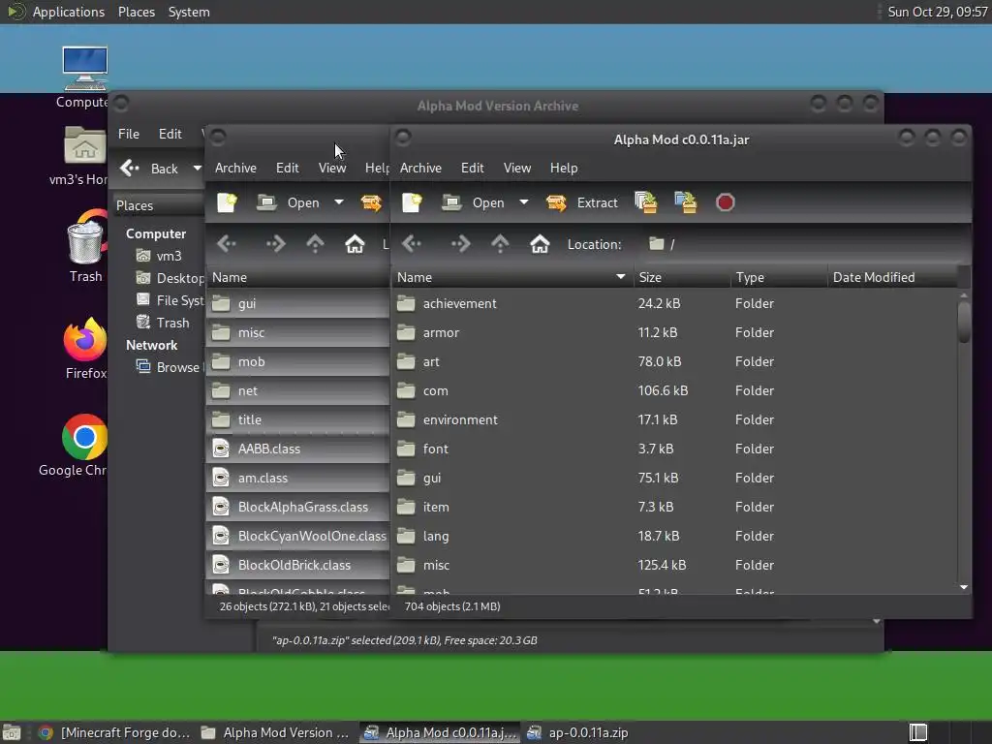Select the item folder
The image size is (992, 744).
coord(674,508)
